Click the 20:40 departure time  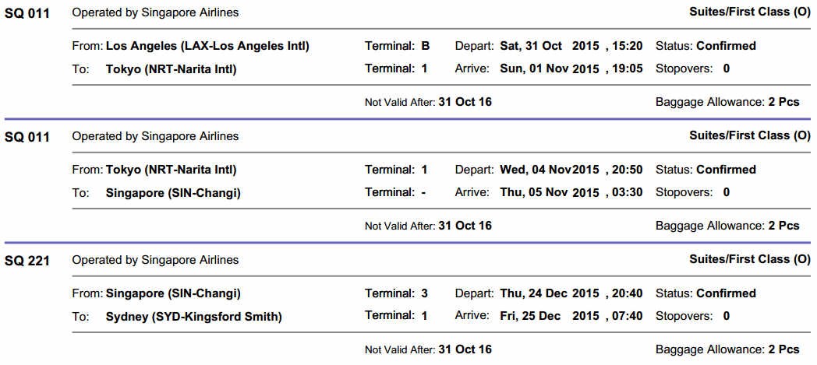click(x=628, y=293)
